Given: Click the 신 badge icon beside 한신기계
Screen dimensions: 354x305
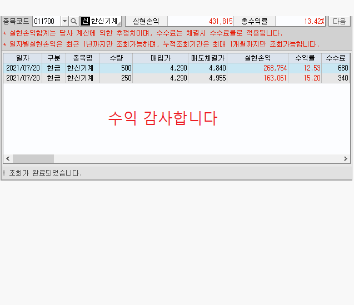Looking at the screenshot, I should [x=85, y=21].
